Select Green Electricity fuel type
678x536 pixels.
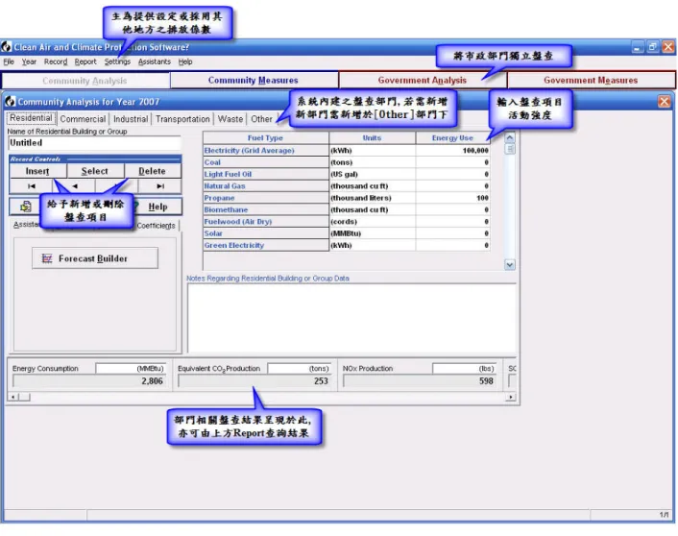(266, 246)
